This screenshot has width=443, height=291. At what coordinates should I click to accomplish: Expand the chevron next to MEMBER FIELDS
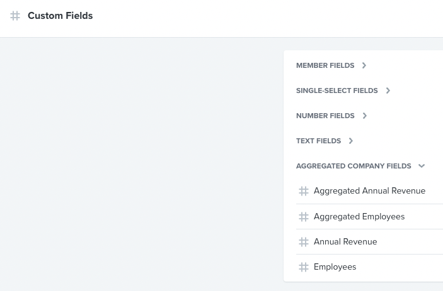(364, 65)
